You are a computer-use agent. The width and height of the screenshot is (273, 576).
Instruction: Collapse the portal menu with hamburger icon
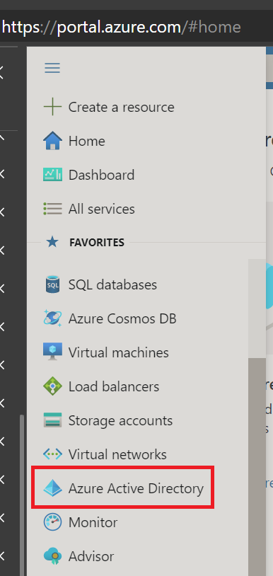pyautogui.click(x=52, y=68)
